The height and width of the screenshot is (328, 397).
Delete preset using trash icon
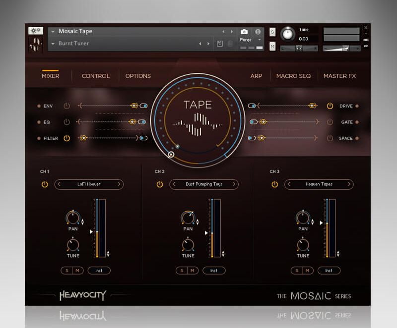pyautogui.click(x=230, y=44)
